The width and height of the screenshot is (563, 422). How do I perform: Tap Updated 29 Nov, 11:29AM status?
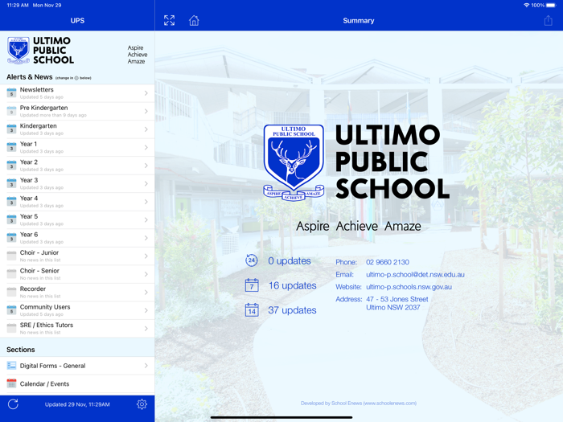(77, 404)
